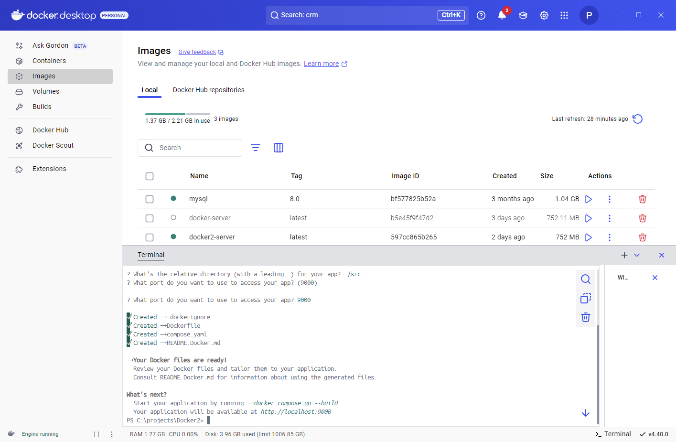Run the docker2-server image
676x442 pixels.
pos(589,237)
